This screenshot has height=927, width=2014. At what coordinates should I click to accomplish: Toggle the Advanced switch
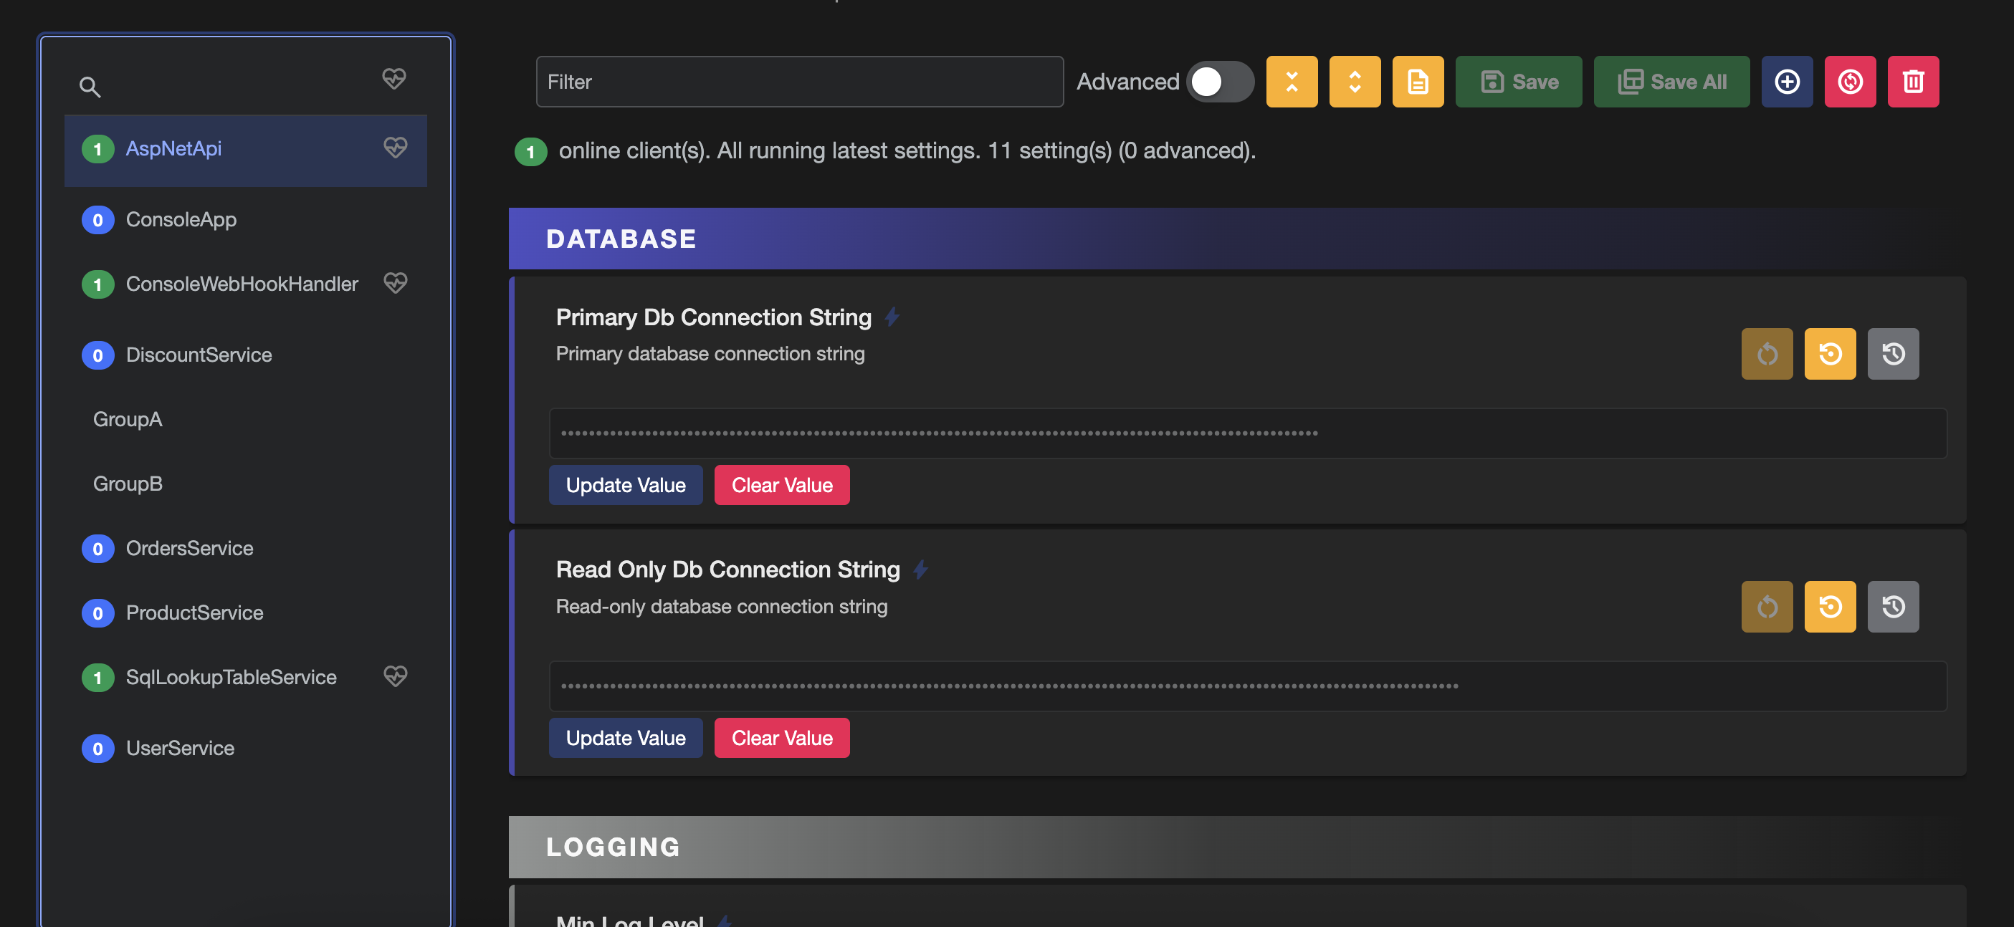[1220, 81]
